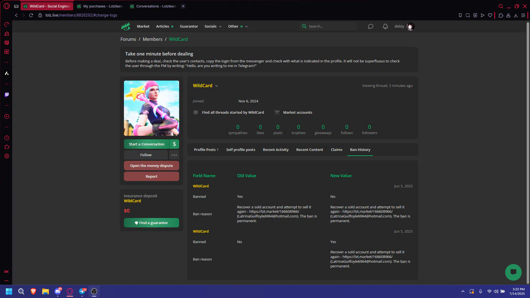
Task: Open Market accounts link
Action: tap(298, 112)
